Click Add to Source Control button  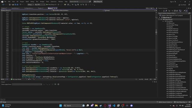click(164, 102)
